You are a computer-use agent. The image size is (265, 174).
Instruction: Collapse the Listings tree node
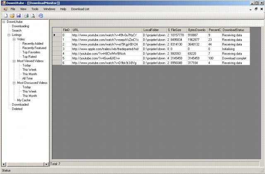tap(9, 35)
